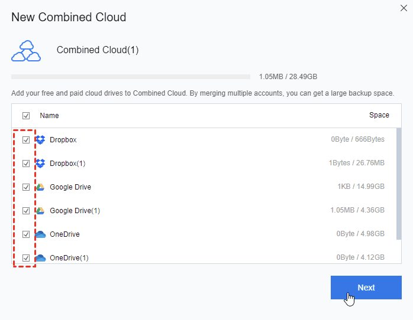The height and width of the screenshot is (320, 413).
Task: Deselect the Google Drive(1) checkbox
Action: coord(26,211)
